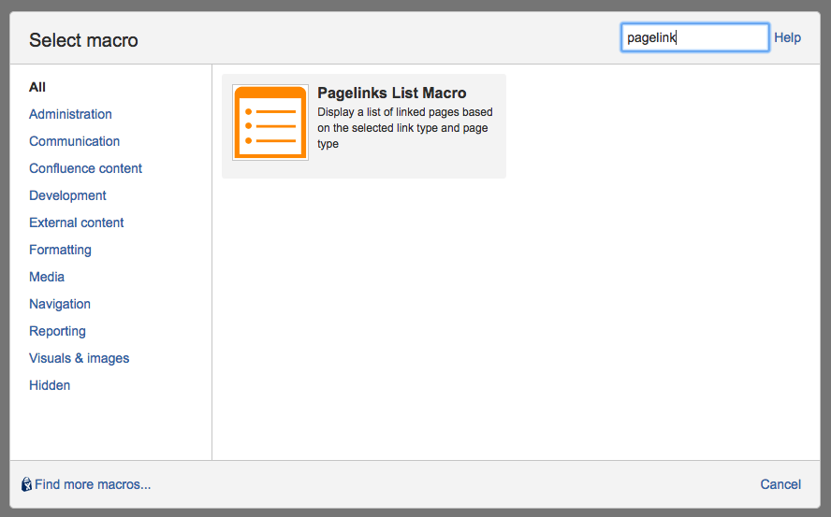
Task: Select Visuals & images category
Action: point(79,358)
